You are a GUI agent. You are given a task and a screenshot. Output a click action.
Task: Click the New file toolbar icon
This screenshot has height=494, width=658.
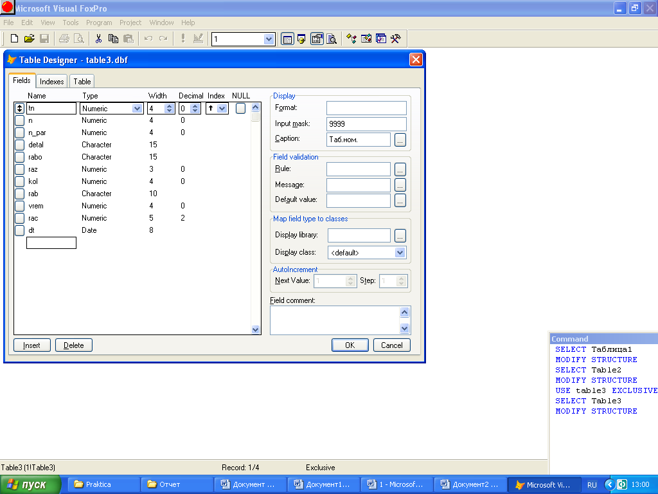pyautogui.click(x=14, y=39)
